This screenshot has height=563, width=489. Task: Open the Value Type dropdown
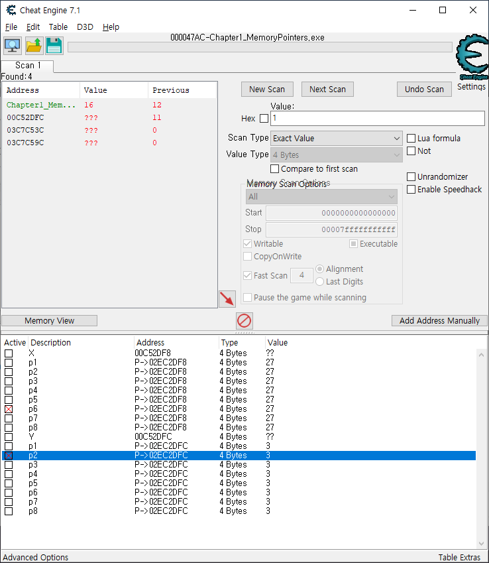[336, 155]
